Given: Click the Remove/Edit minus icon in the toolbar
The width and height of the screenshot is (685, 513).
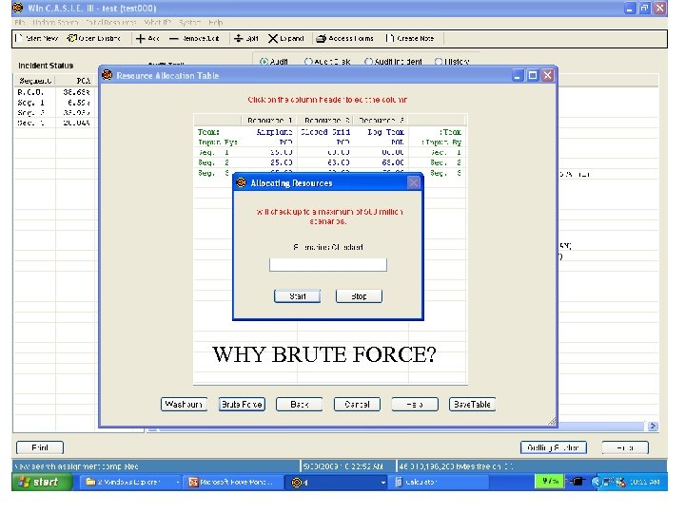Looking at the screenshot, I should click(x=174, y=39).
